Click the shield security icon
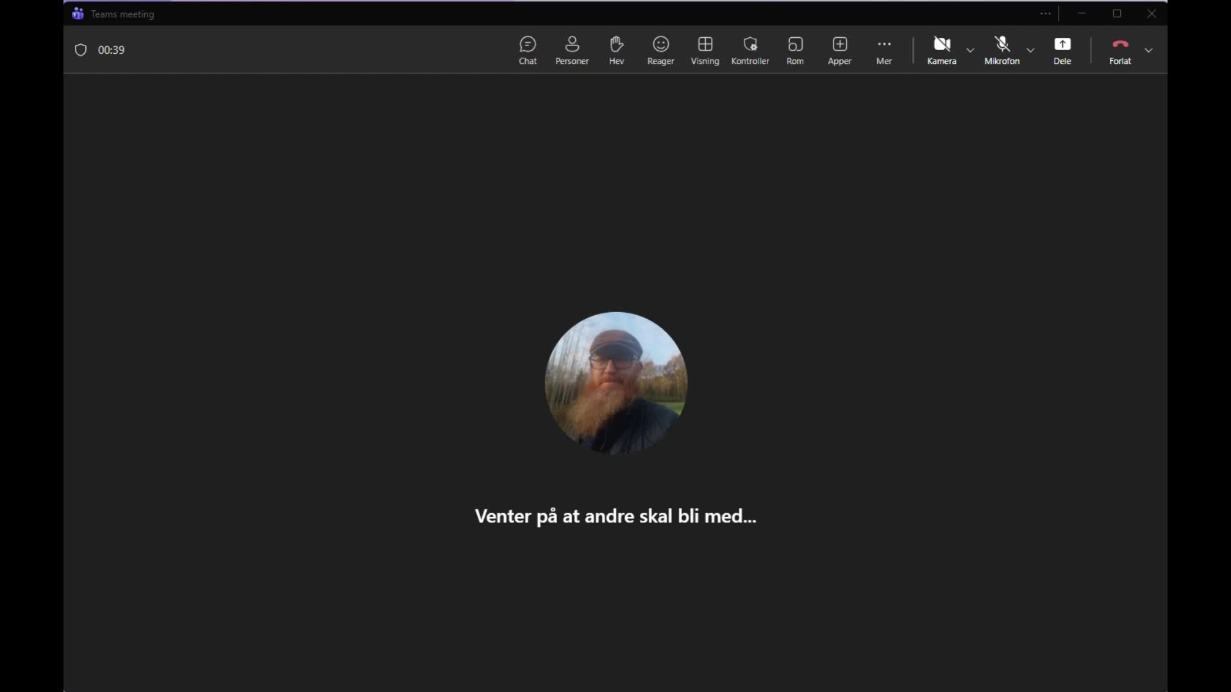The height and width of the screenshot is (692, 1231). click(81, 50)
